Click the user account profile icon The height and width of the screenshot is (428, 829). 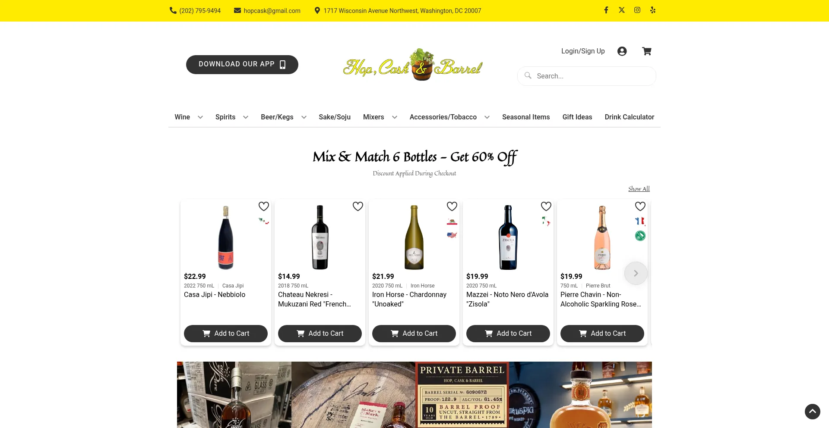[x=622, y=51]
